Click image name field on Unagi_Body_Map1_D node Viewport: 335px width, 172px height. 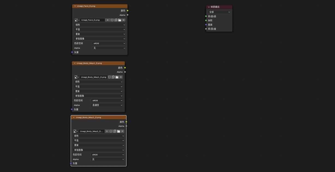pos(93,77)
